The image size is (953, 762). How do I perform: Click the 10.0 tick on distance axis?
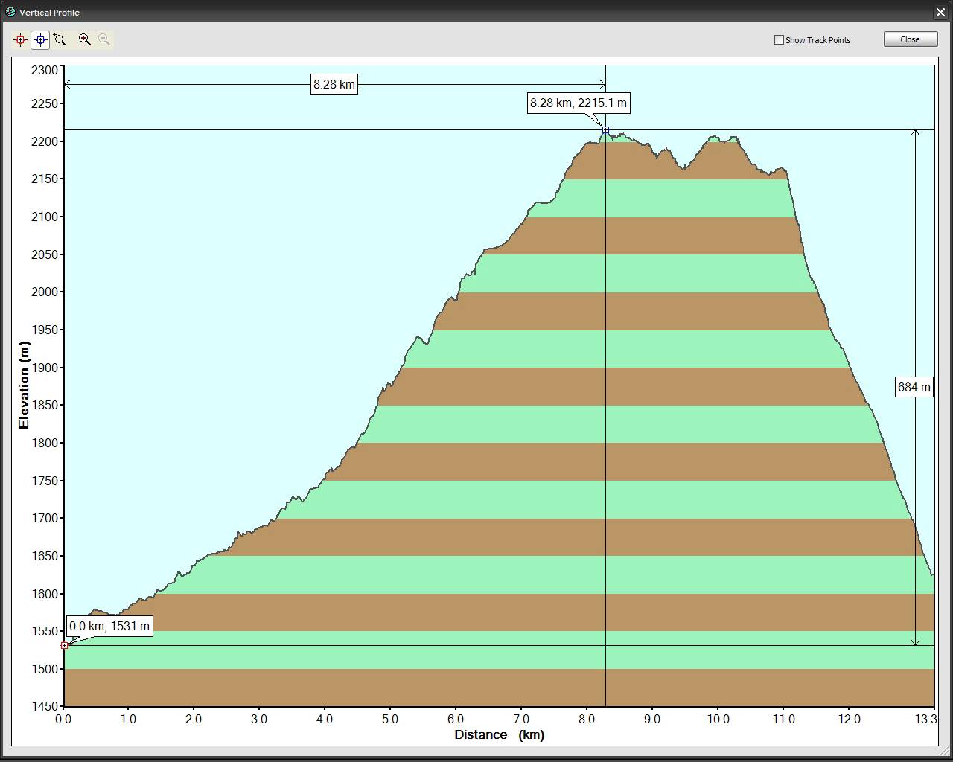pyautogui.click(x=718, y=719)
